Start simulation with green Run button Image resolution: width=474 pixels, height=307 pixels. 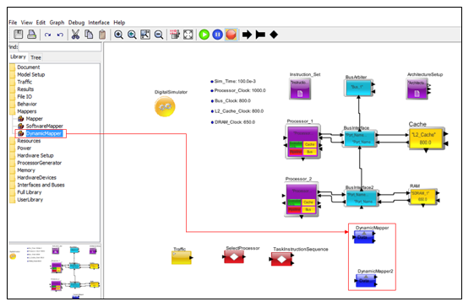coord(204,35)
